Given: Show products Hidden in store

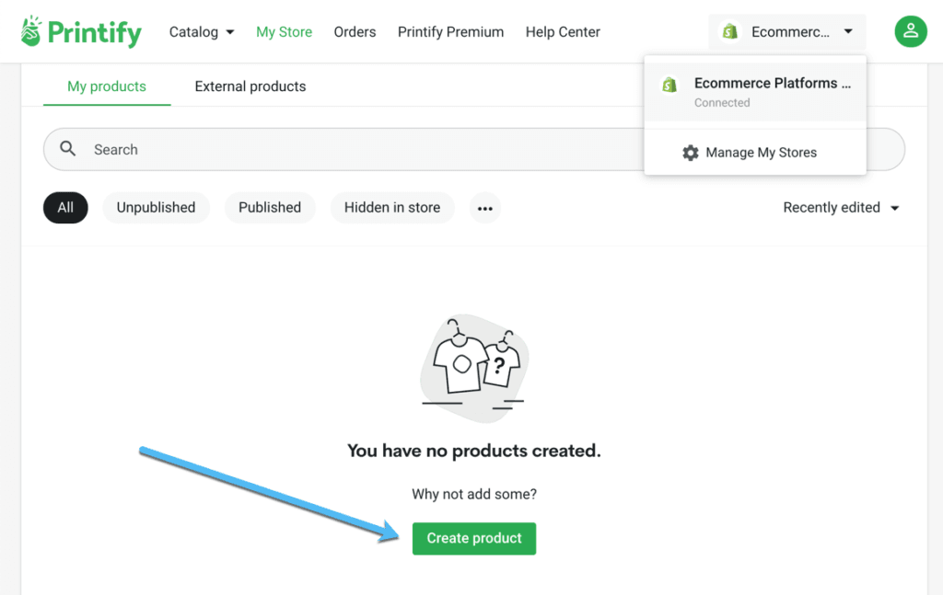Looking at the screenshot, I should pos(392,208).
